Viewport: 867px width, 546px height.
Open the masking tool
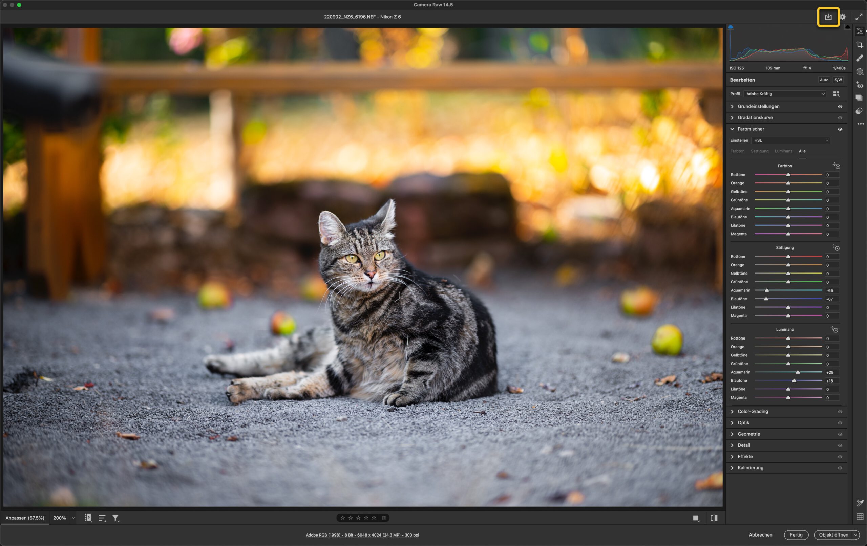coord(860,72)
